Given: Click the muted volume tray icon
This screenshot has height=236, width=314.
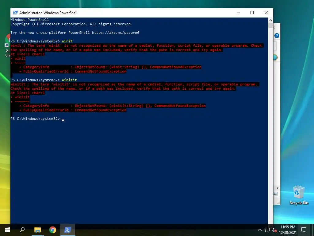Looking at the screenshot, I should (274, 230).
